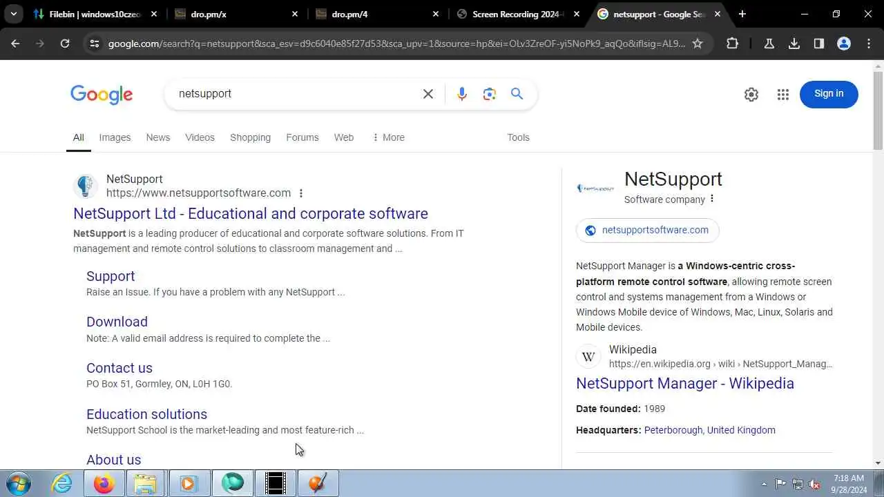Close the Screen Recording tab

point(577,14)
